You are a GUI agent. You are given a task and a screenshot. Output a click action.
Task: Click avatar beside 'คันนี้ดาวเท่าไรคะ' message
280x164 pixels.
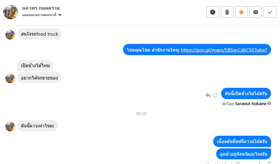[x=10, y=126]
